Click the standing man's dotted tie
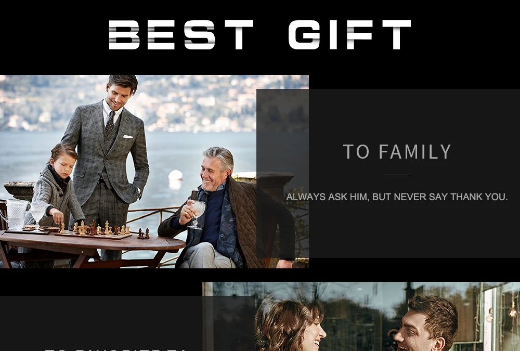This screenshot has height=351, width=520. coord(110,123)
